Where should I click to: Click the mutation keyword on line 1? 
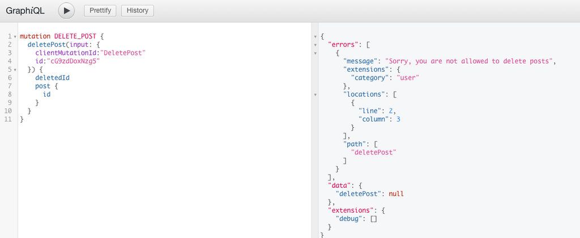pos(35,37)
